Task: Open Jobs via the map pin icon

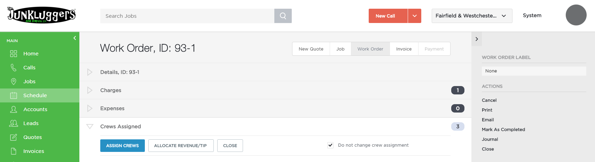Action: 14,82
